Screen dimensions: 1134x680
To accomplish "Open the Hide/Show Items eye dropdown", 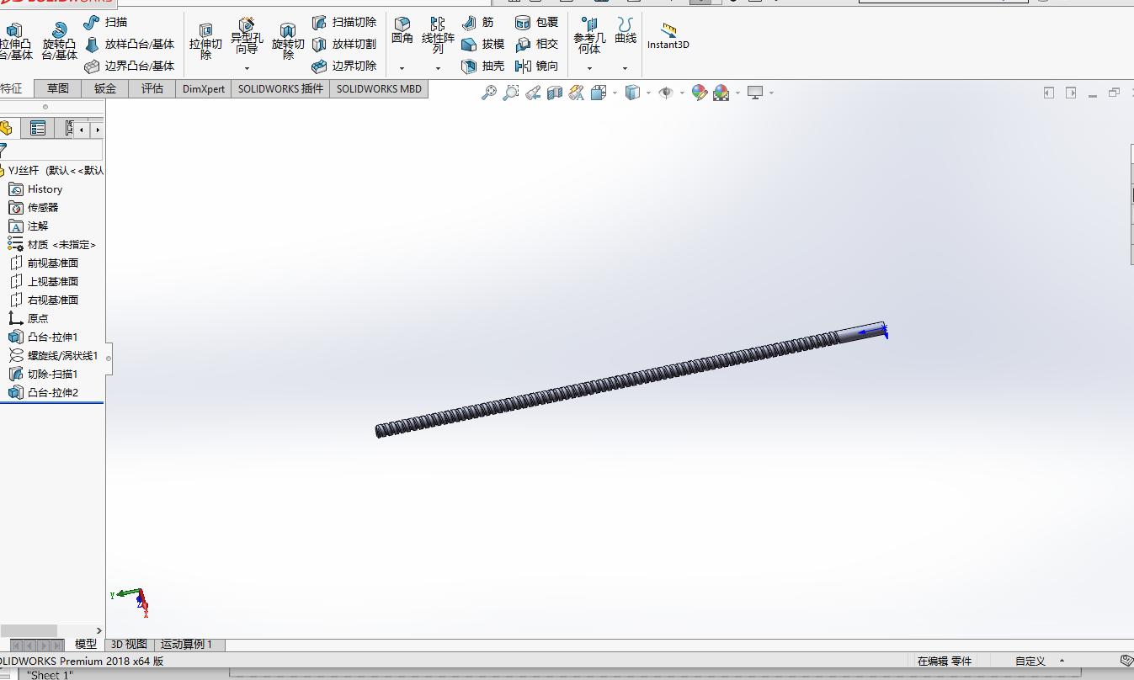I will tap(682, 93).
